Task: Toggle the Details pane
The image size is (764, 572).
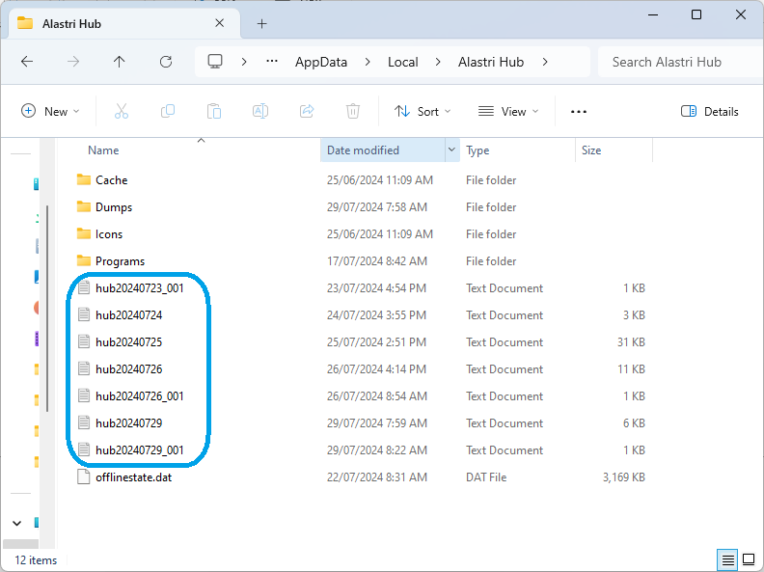Action: pyautogui.click(x=710, y=111)
